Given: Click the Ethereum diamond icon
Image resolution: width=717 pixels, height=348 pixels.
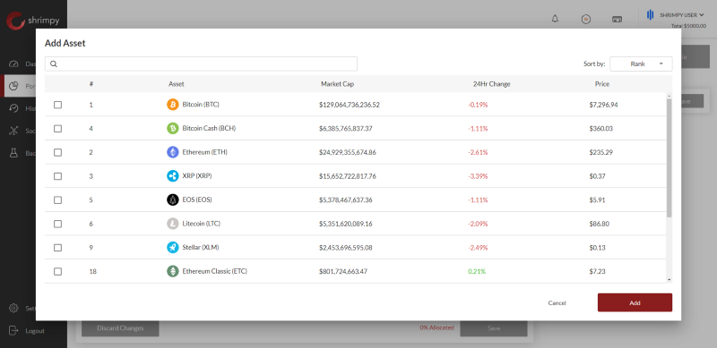Looking at the screenshot, I should pyautogui.click(x=172, y=152).
